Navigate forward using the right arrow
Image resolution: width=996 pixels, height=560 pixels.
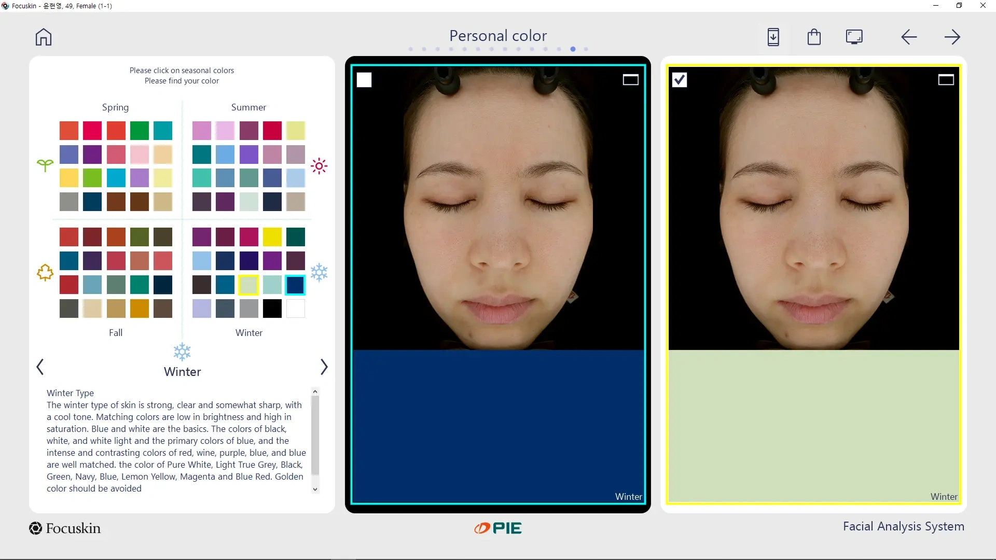coord(953,37)
